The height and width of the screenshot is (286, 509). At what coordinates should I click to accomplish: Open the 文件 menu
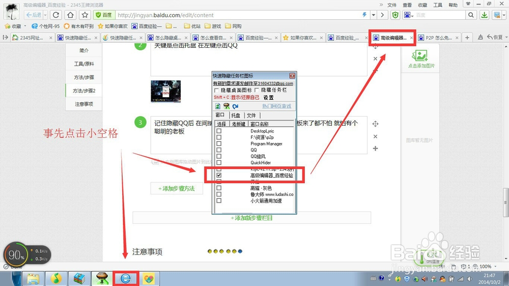click(x=392, y=5)
